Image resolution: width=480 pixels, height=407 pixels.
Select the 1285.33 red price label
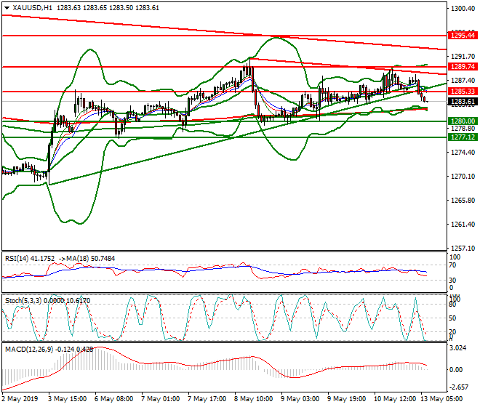463,91
